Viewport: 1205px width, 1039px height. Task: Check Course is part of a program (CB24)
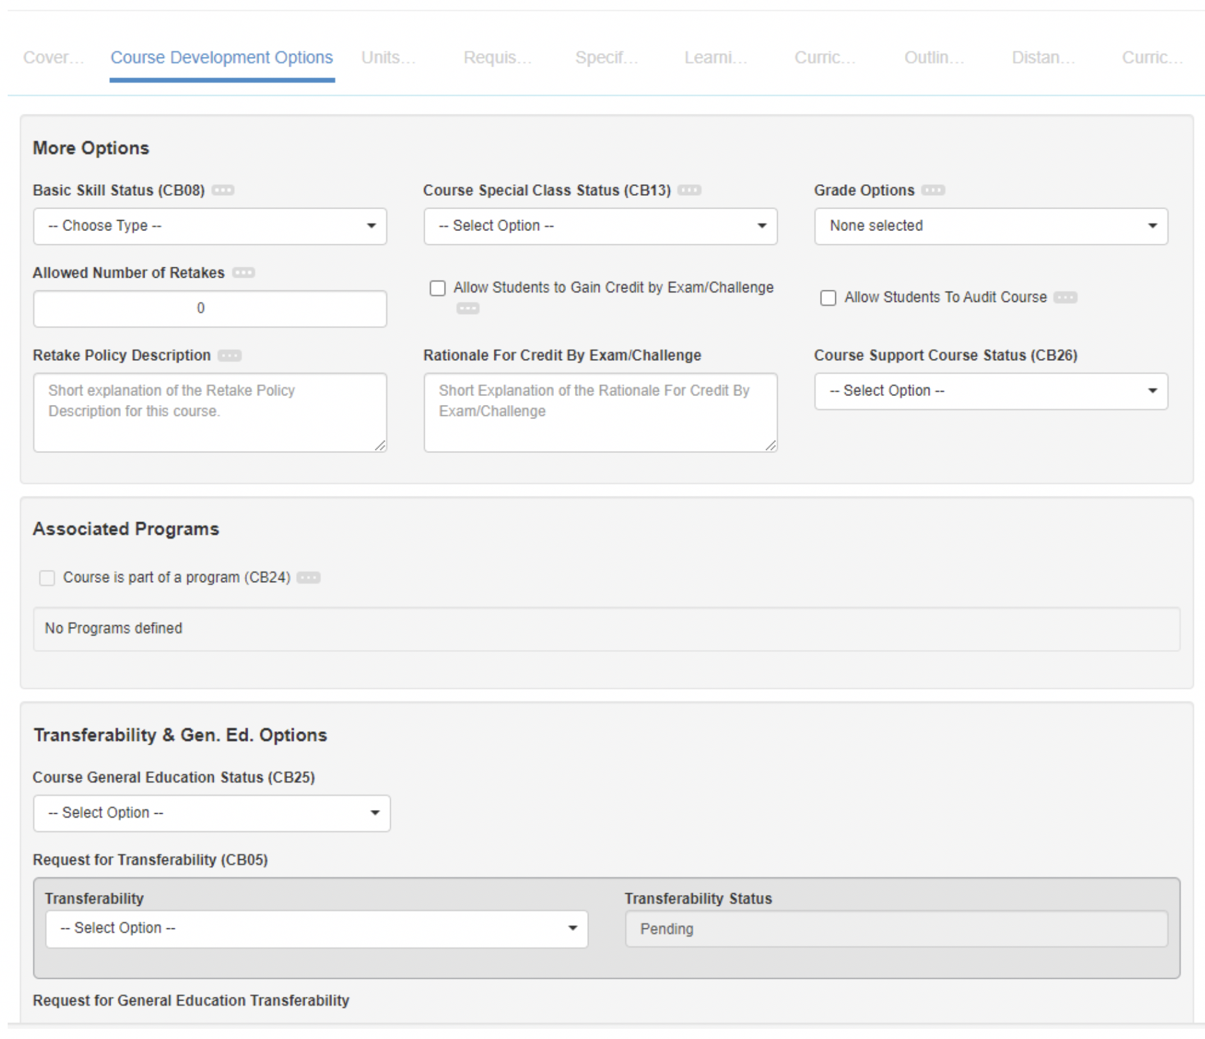tap(47, 578)
